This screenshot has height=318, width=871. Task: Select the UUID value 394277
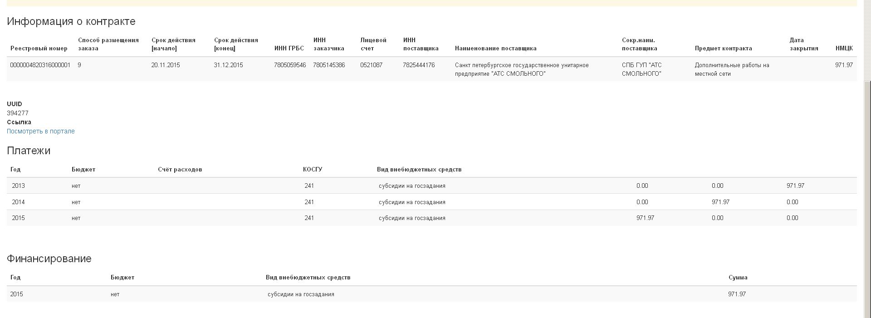pyautogui.click(x=18, y=113)
